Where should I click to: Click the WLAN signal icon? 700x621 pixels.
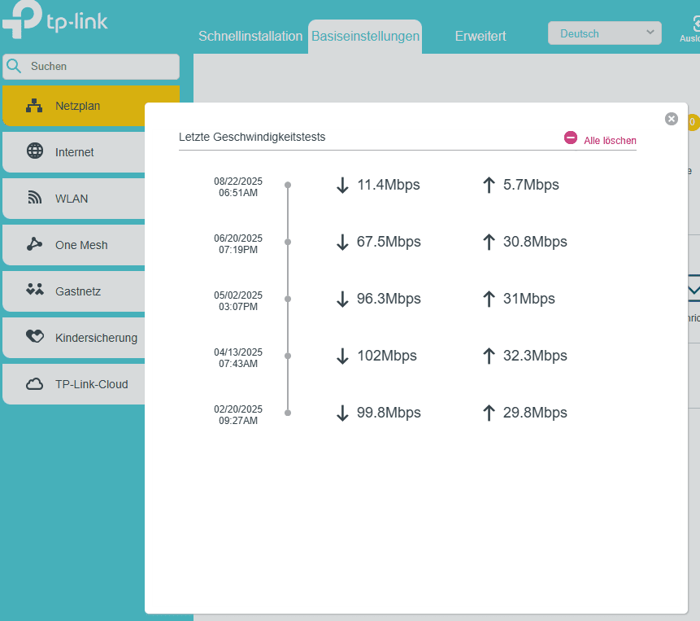point(35,198)
